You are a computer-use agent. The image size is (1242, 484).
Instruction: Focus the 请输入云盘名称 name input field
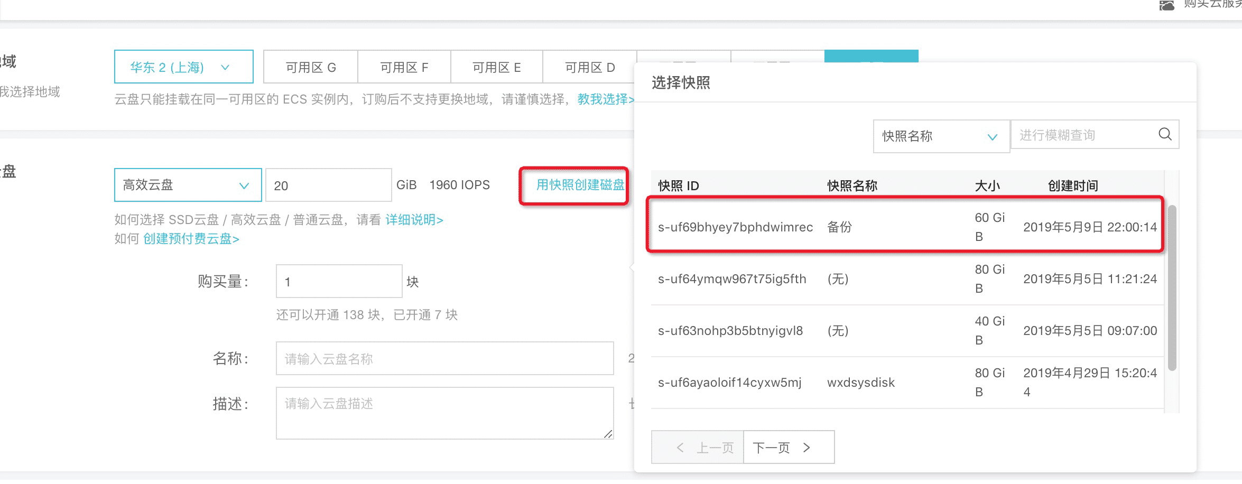pos(444,359)
